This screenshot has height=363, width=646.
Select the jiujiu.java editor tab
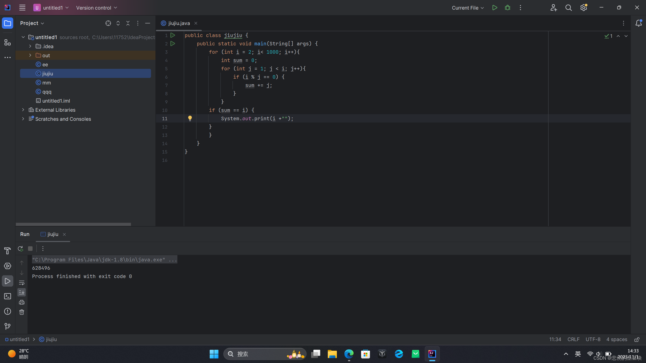click(179, 23)
